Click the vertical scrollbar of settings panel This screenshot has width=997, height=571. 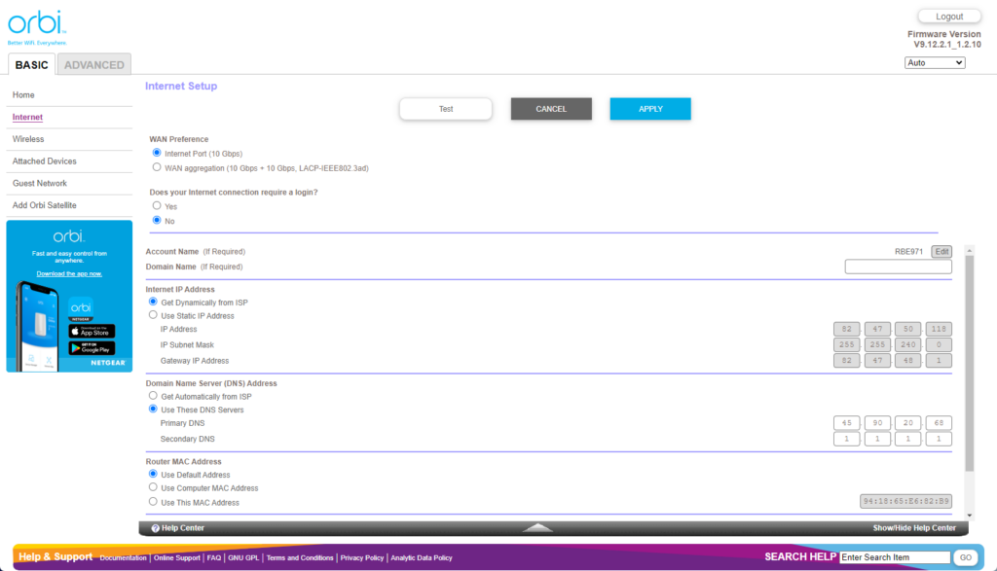968,360
